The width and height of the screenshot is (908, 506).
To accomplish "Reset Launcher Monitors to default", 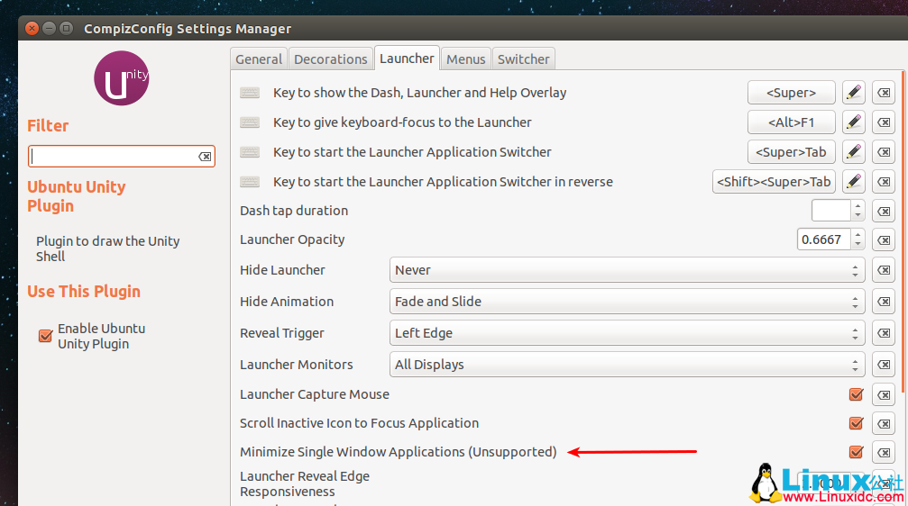I will (884, 365).
